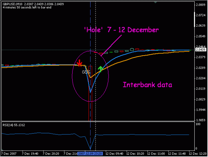The image size is (208, 157).
Task: Click the 2.0204 price scale label
Action: point(201,78)
